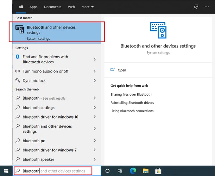Click Open in the preview pane
Image resolution: width=215 pixels, height=176 pixels.
(122, 70)
